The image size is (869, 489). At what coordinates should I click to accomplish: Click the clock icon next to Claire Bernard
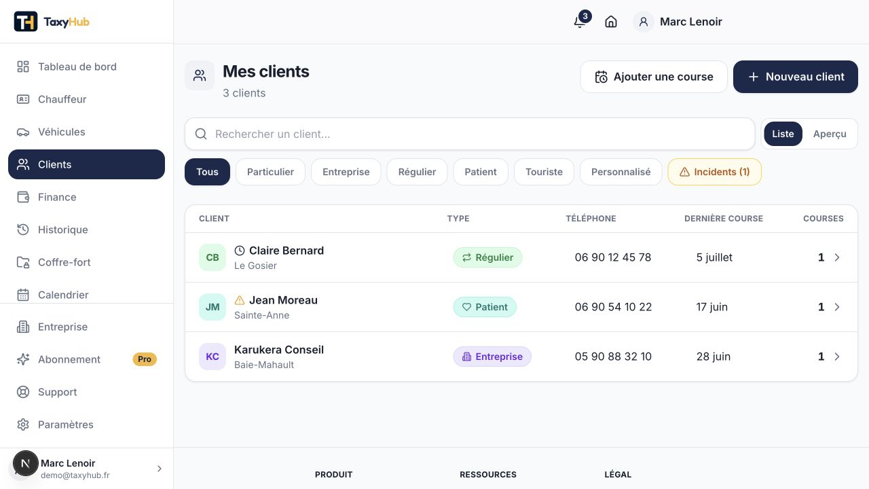pyautogui.click(x=240, y=251)
